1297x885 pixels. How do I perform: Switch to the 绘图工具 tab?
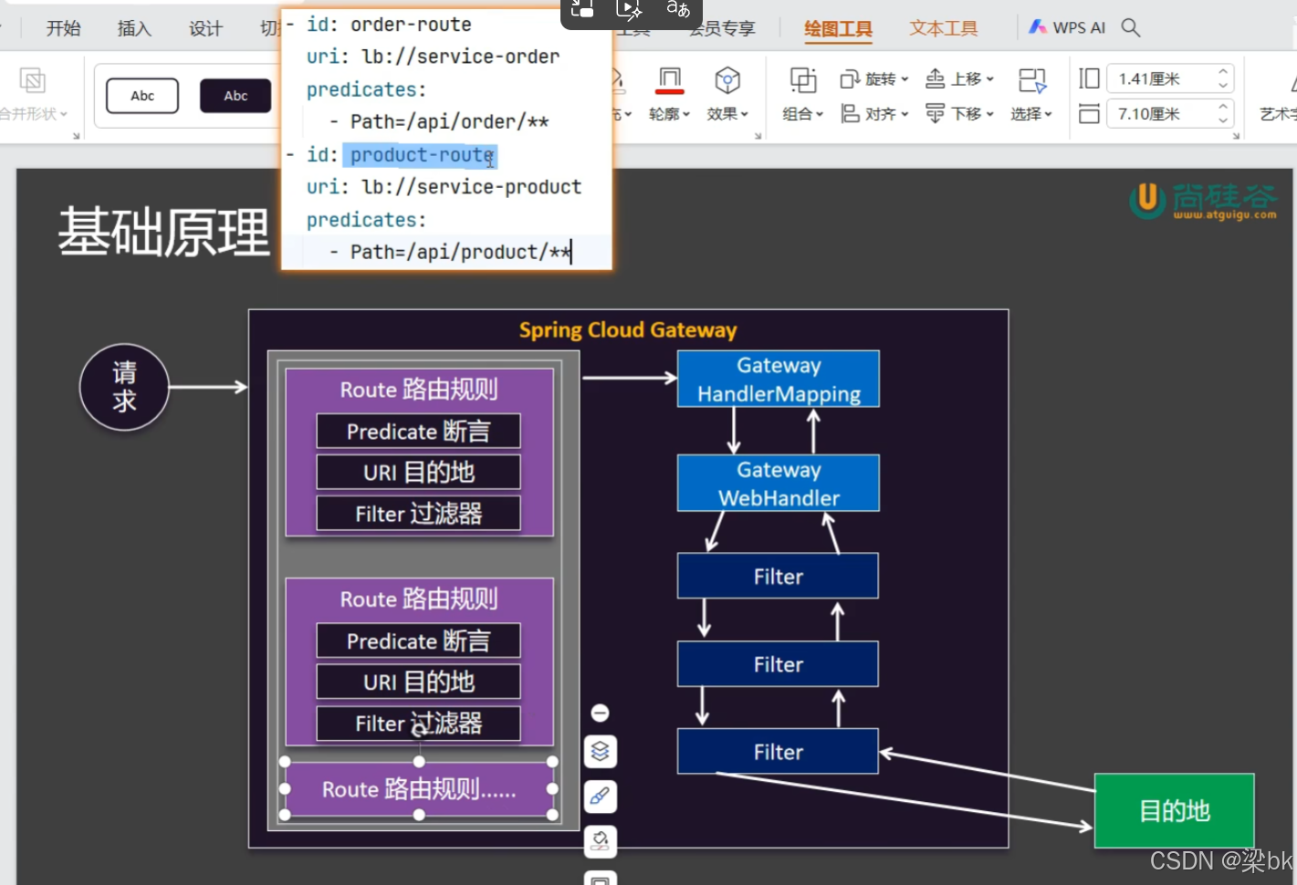(838, 29)
